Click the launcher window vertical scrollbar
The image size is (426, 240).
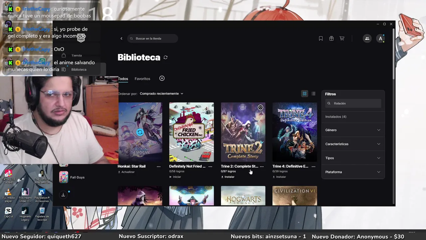[394, 53]
